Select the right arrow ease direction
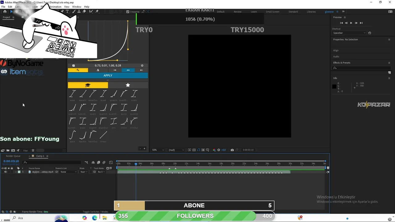 coord(115,70)
